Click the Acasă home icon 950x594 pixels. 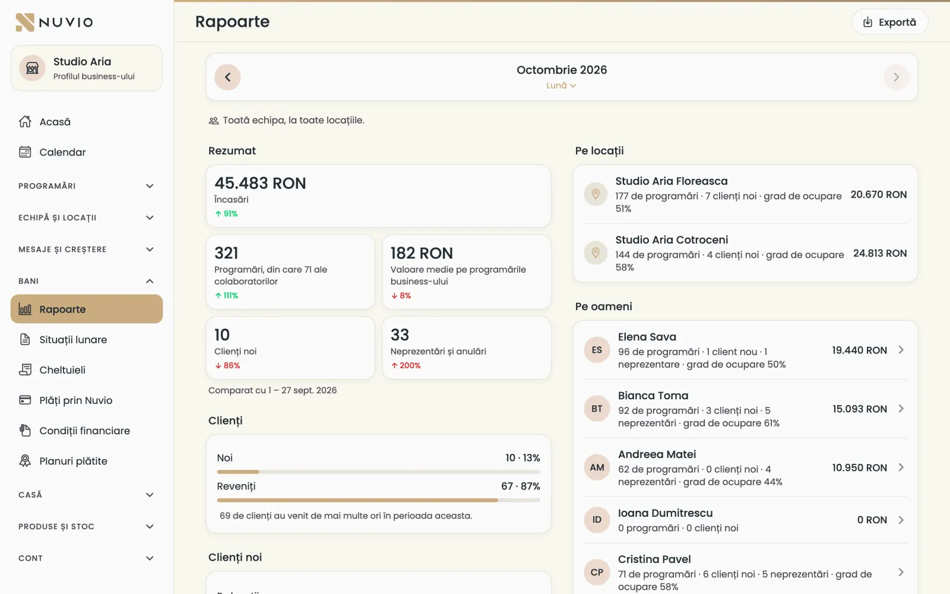(x=25, y=122)
